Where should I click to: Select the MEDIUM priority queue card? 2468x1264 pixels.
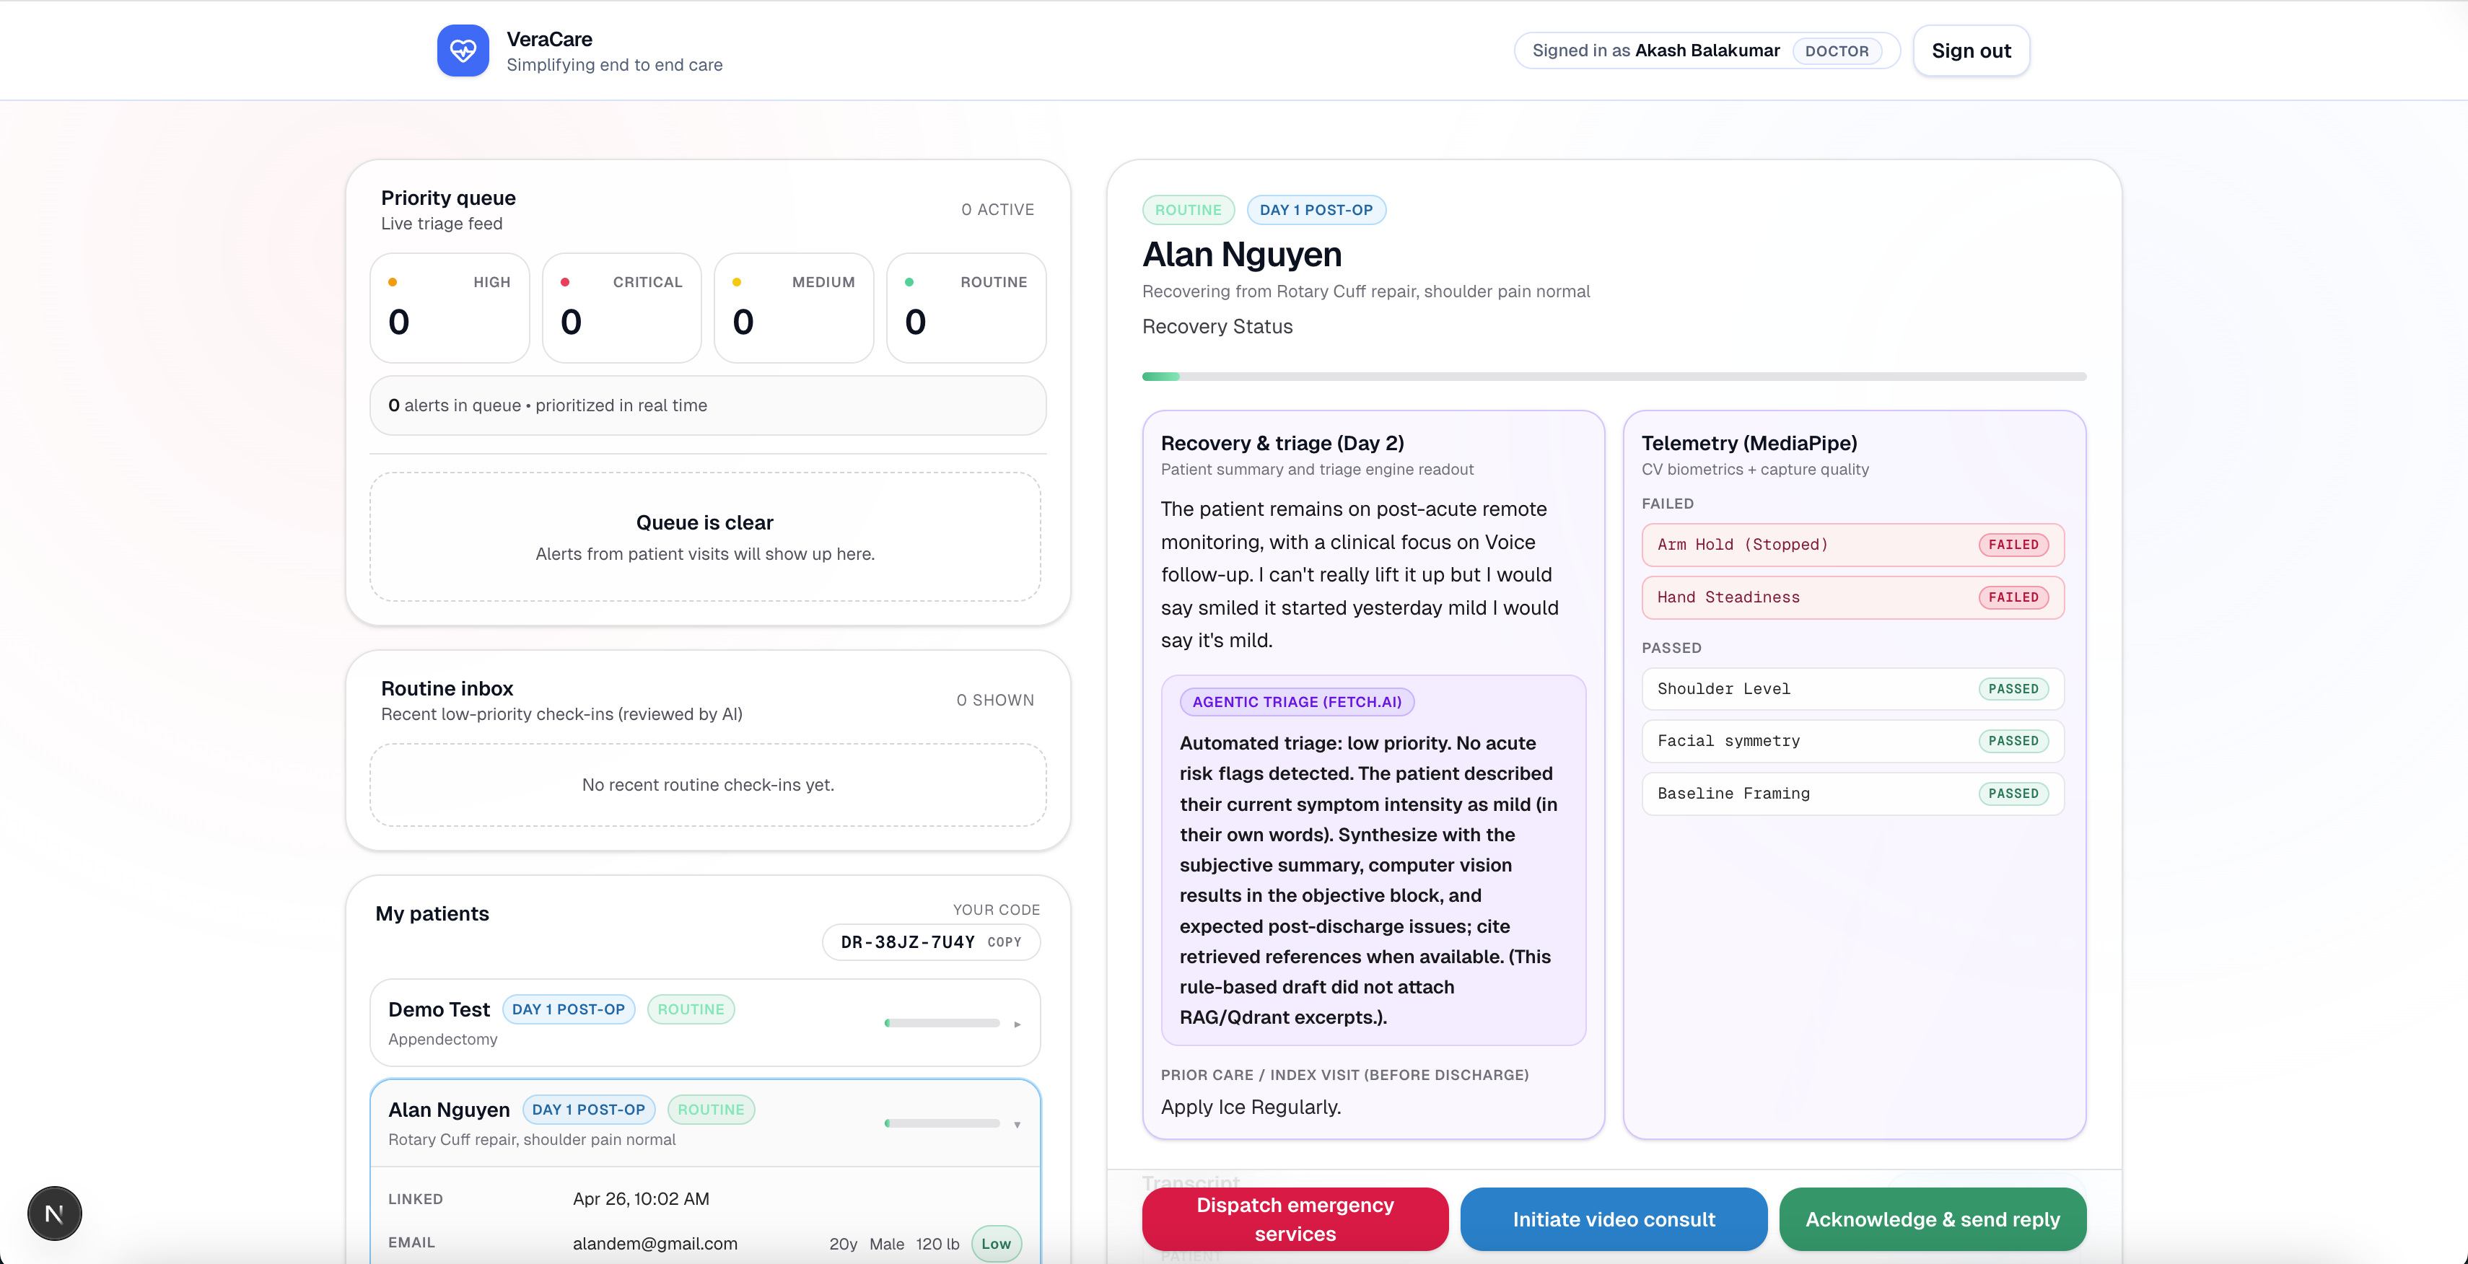pos(793,307)
